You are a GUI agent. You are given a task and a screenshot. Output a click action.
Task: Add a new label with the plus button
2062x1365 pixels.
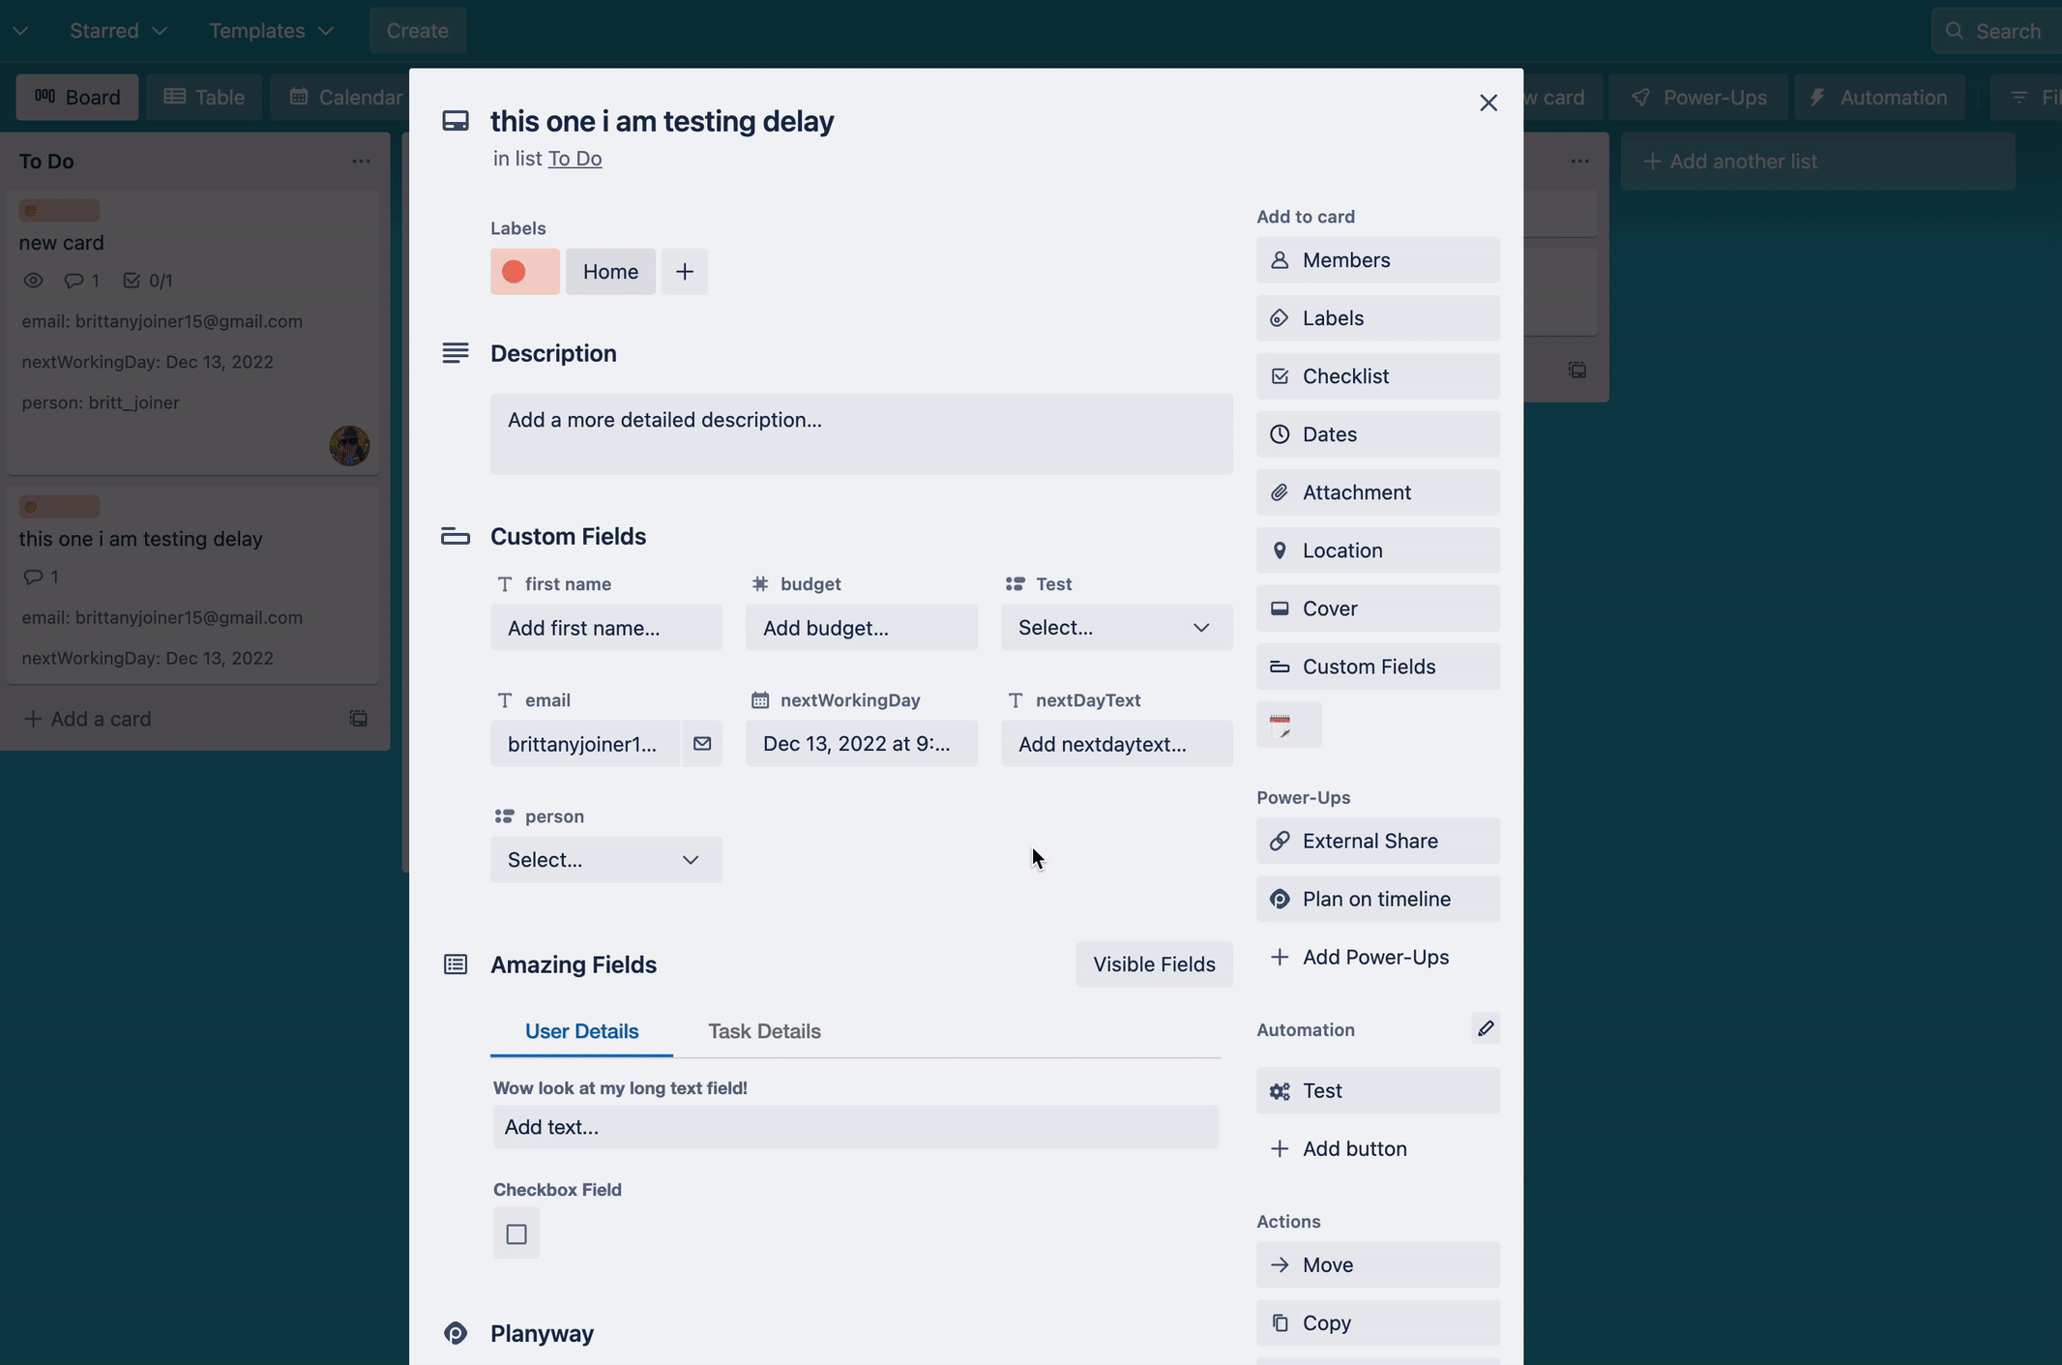pos(685,272)
